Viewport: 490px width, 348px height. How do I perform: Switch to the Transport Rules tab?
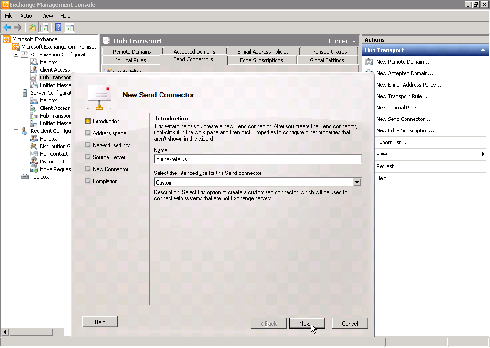click(329, 52)
